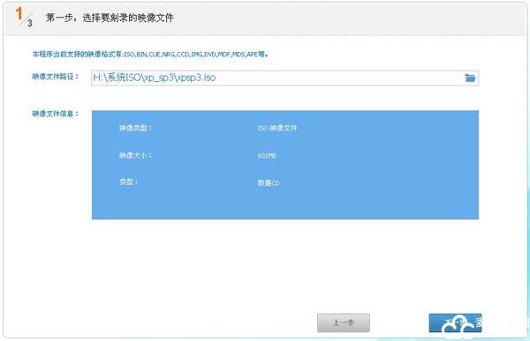Click the 类型 label in info panel
The height and width of the screenshot is (341, 530).
point(128,182)
